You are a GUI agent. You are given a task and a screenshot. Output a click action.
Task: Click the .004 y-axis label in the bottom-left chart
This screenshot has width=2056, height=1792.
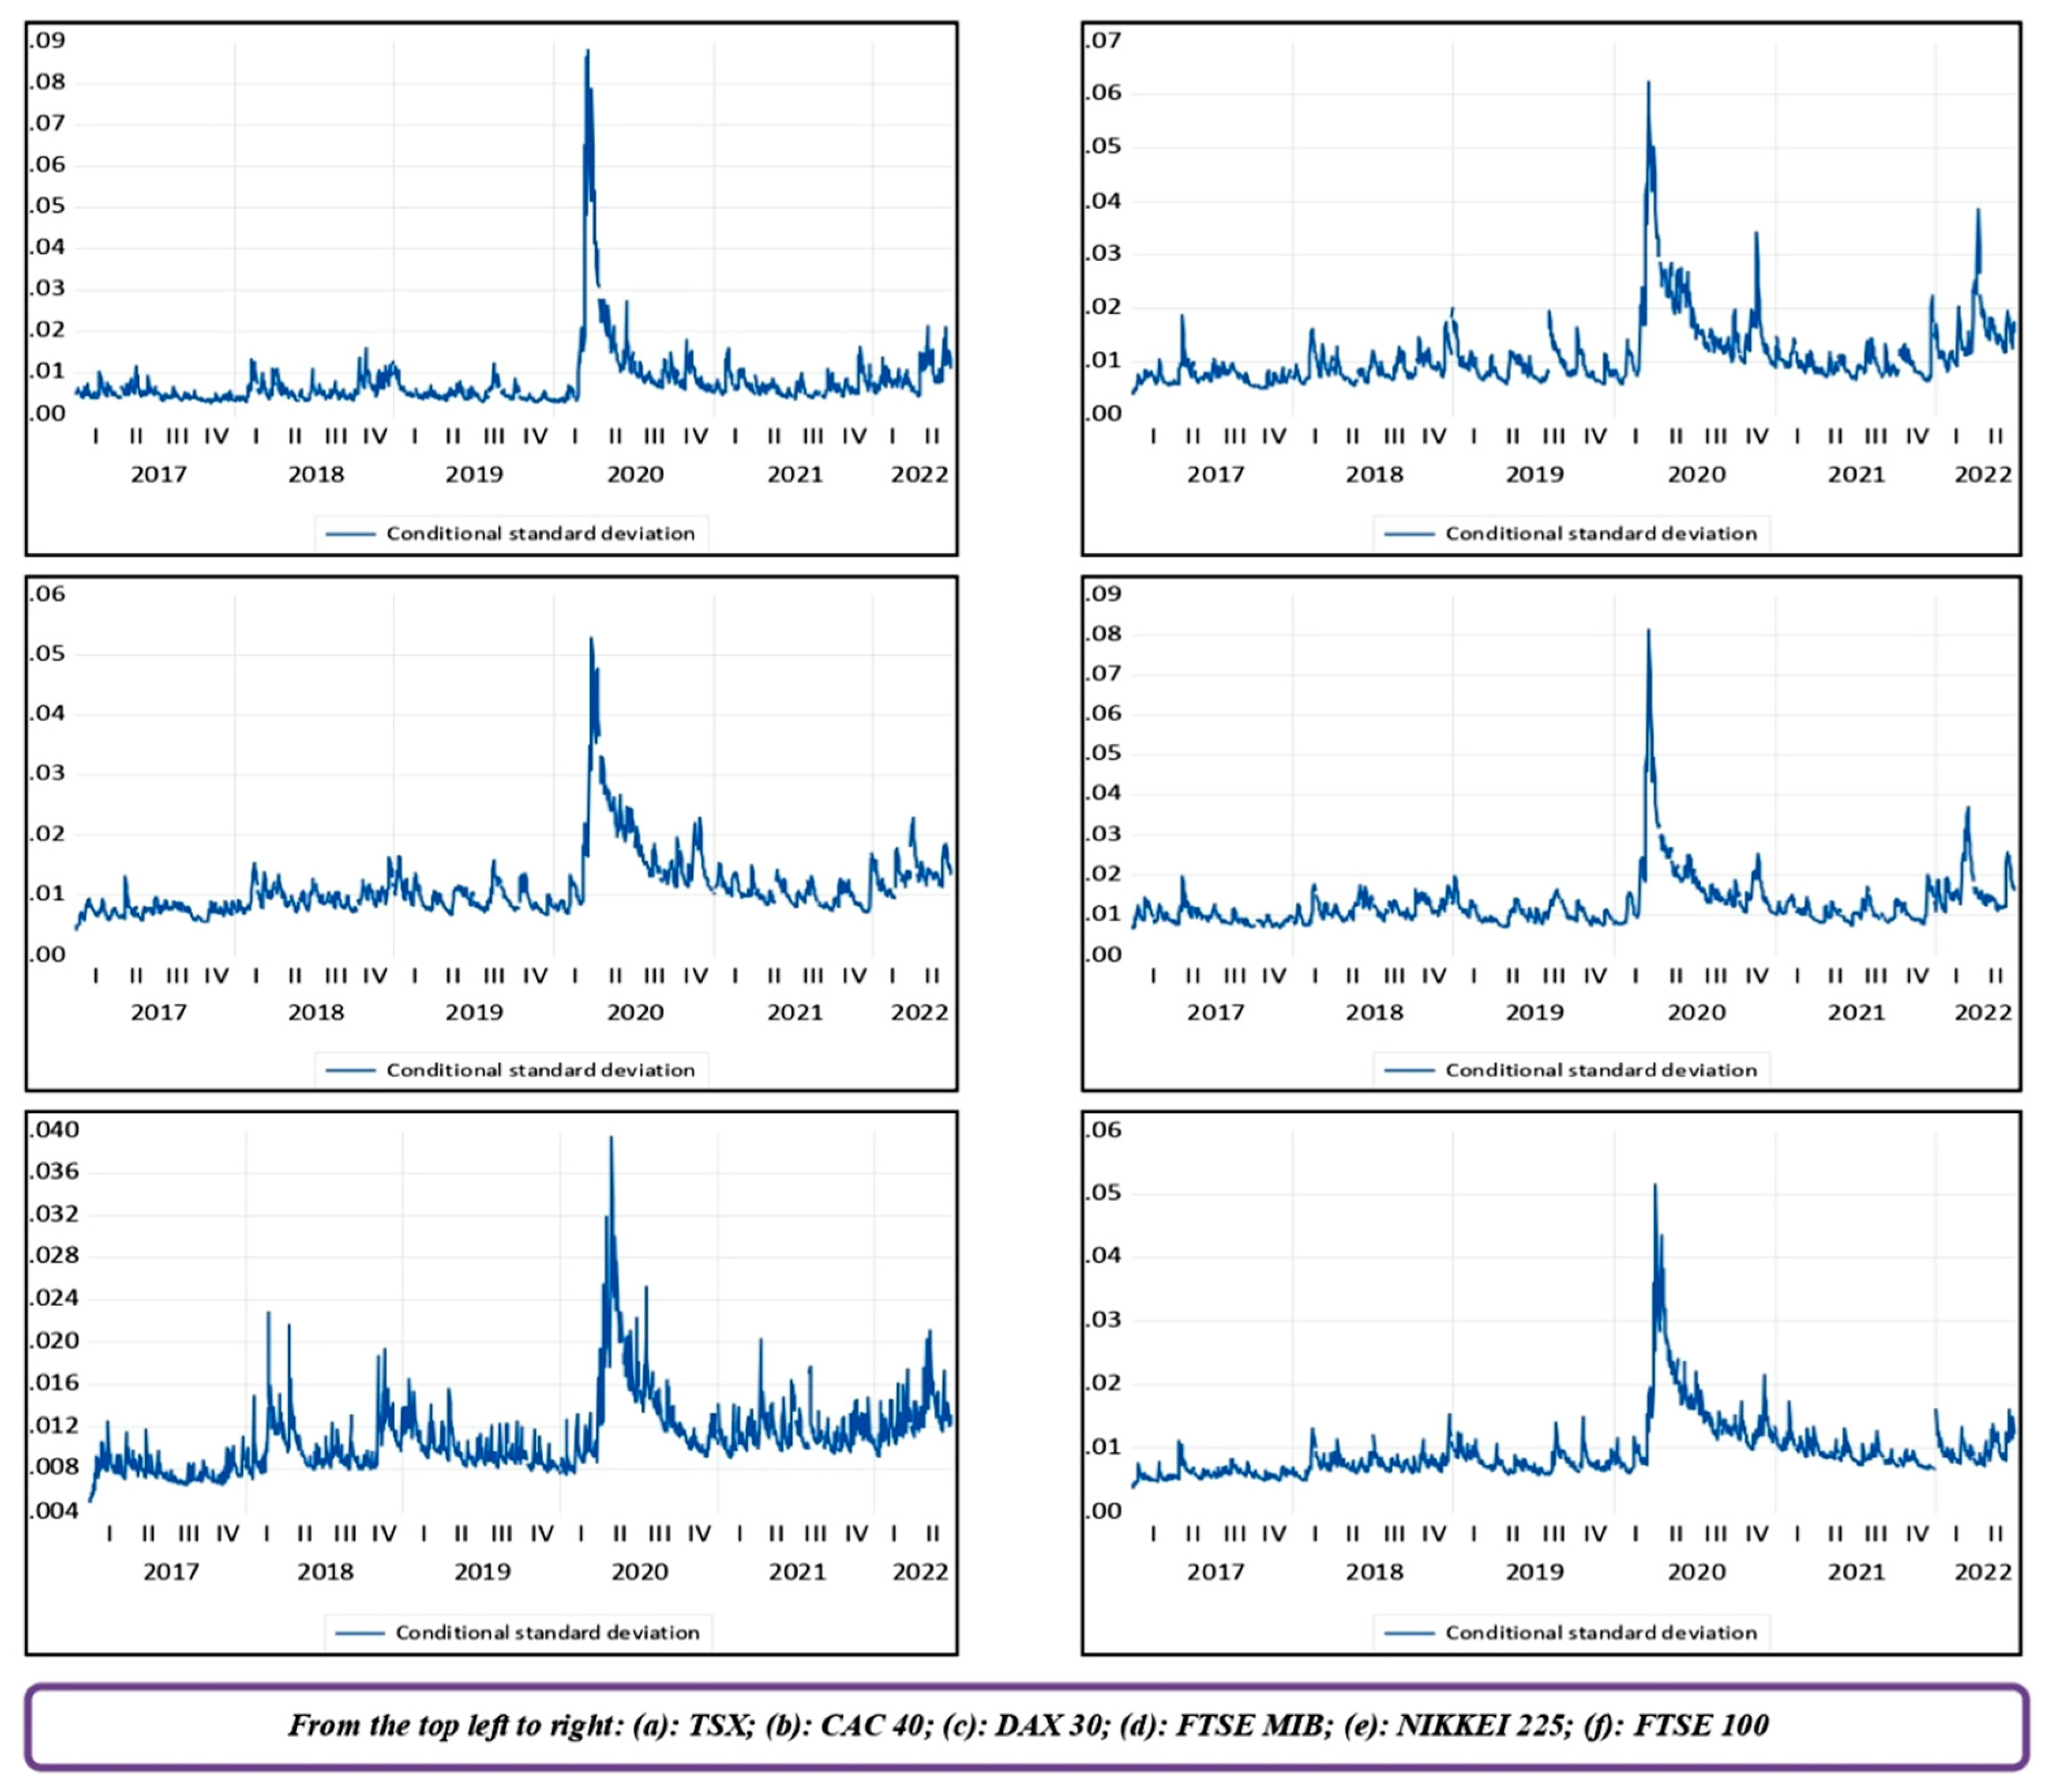coord(54,1510)
